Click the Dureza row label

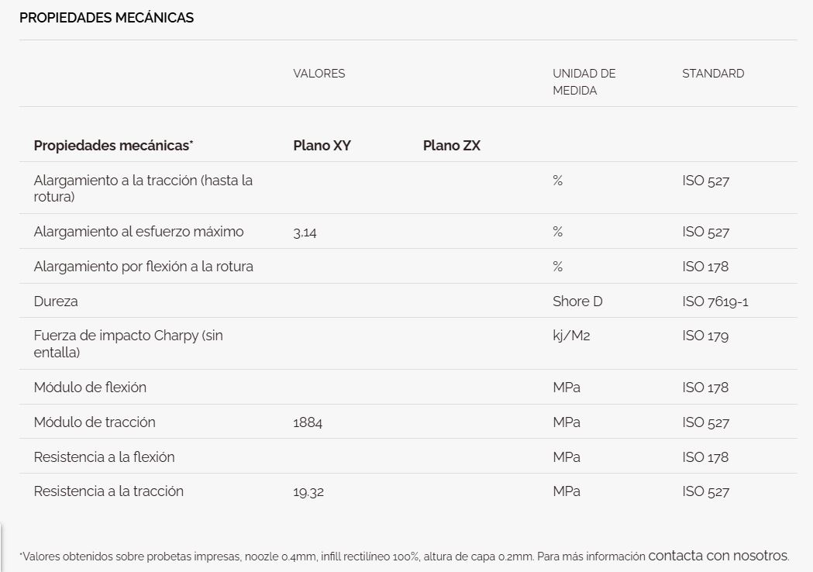[x=56, y=302]
